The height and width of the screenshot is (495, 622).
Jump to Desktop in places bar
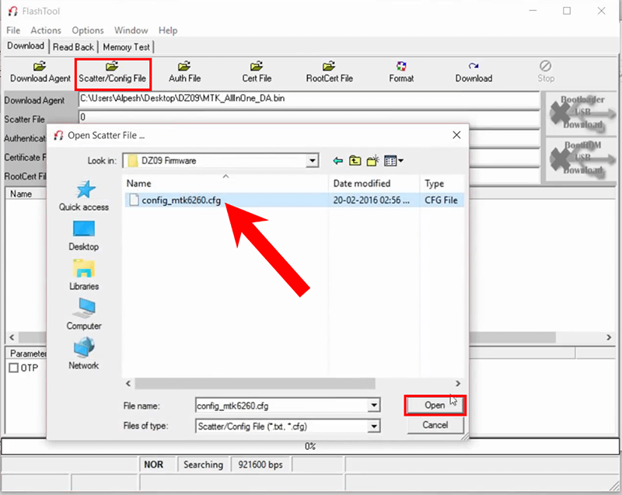pos(84,235)
